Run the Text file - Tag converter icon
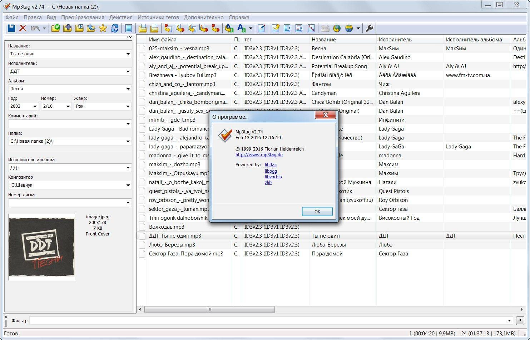The image size is (530, 340). tap(204, 28)
